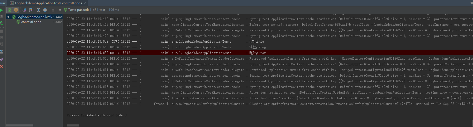Close the contextLoads run tab

(85, 3)
